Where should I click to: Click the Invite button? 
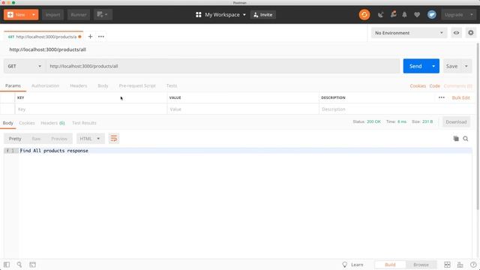click(263, 15)
